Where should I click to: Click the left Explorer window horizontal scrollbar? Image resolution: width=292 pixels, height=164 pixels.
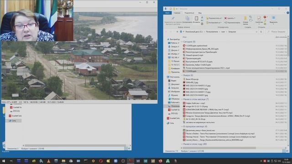point(75,145)
